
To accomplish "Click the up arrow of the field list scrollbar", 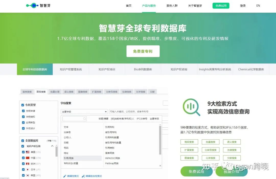I will [x=160, y=125].
